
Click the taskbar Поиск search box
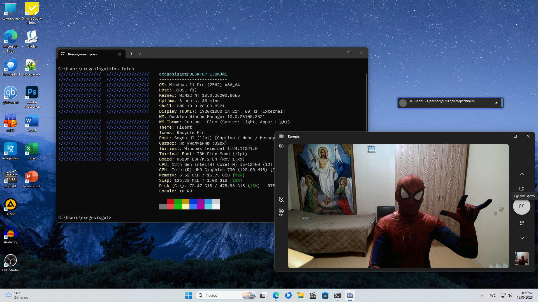[x=226, y=295]
